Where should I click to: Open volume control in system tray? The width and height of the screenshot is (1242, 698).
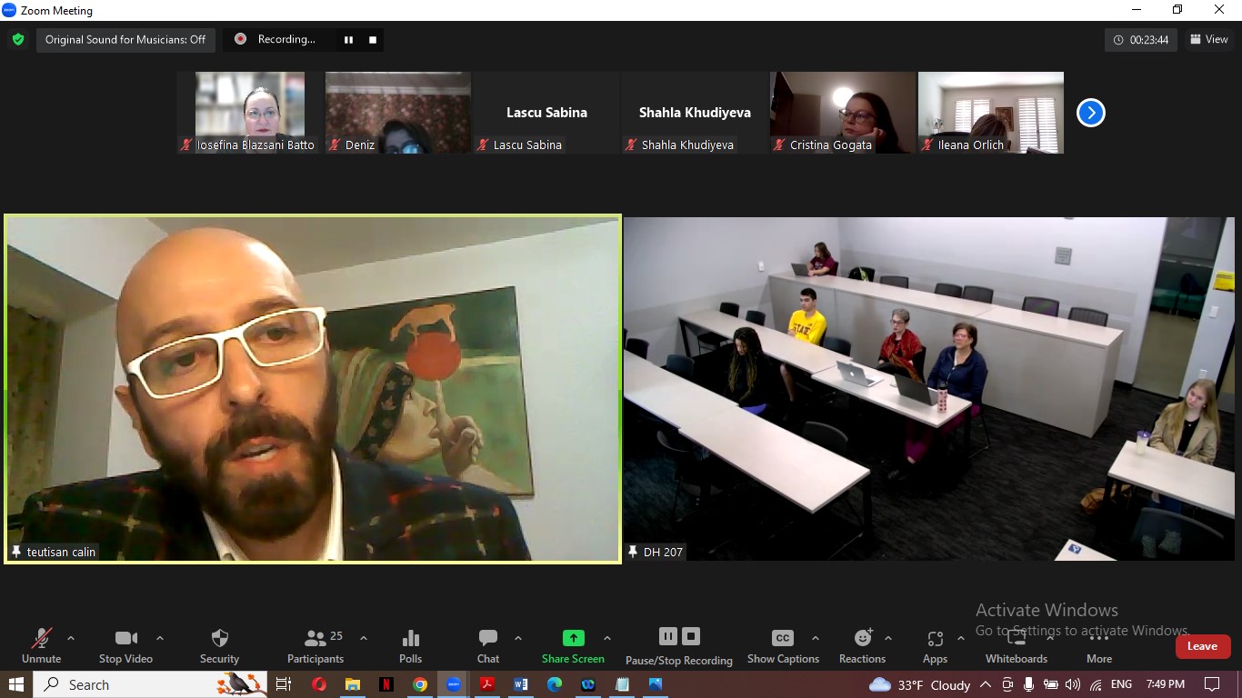pos(1073,684)
